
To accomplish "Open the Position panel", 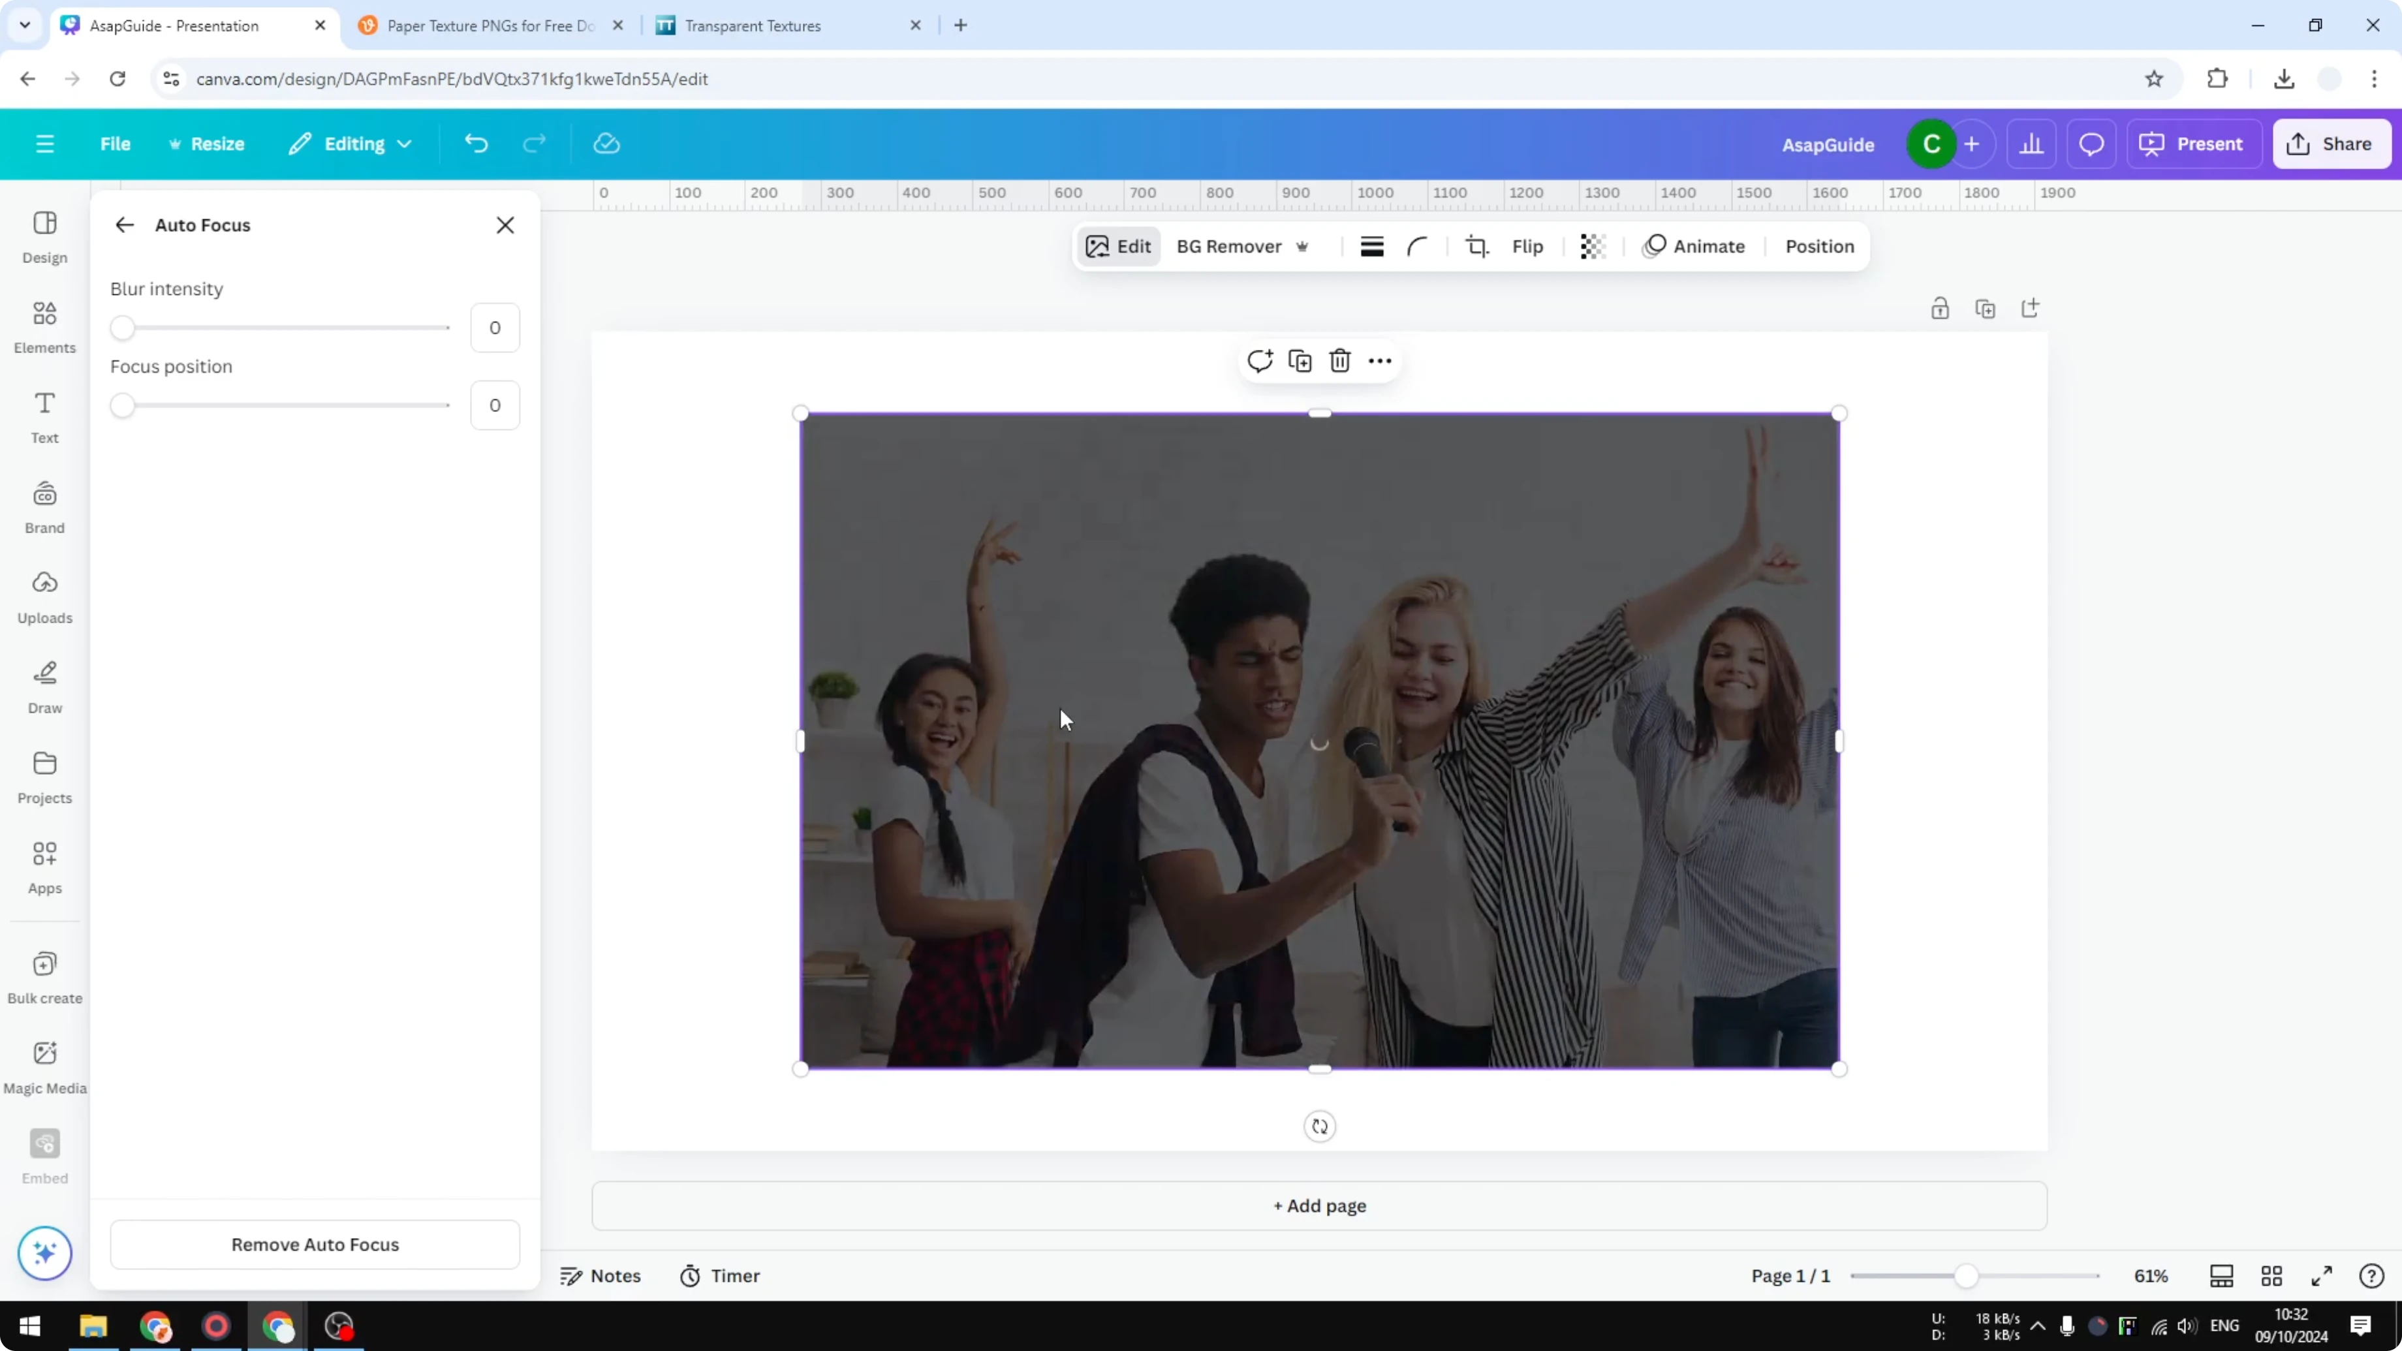I will click(x=1819, y=246).
